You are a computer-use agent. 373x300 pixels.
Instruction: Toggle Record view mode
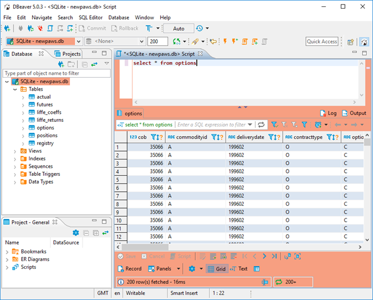click(x=130, y=269)
